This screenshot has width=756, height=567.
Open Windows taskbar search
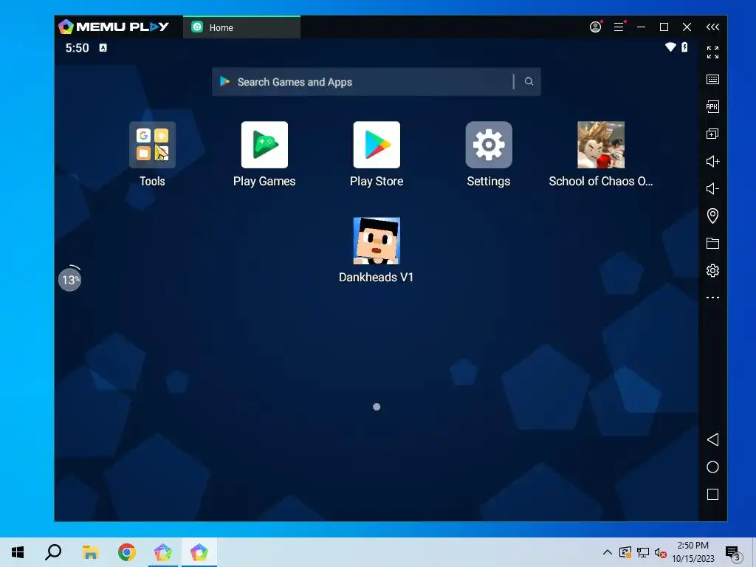click(53, 552)
